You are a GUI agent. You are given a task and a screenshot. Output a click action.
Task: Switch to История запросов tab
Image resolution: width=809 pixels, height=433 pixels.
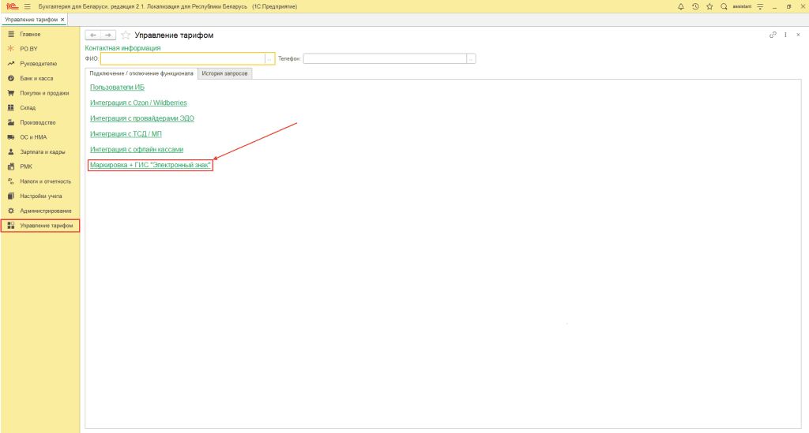(x=224, y=73)
